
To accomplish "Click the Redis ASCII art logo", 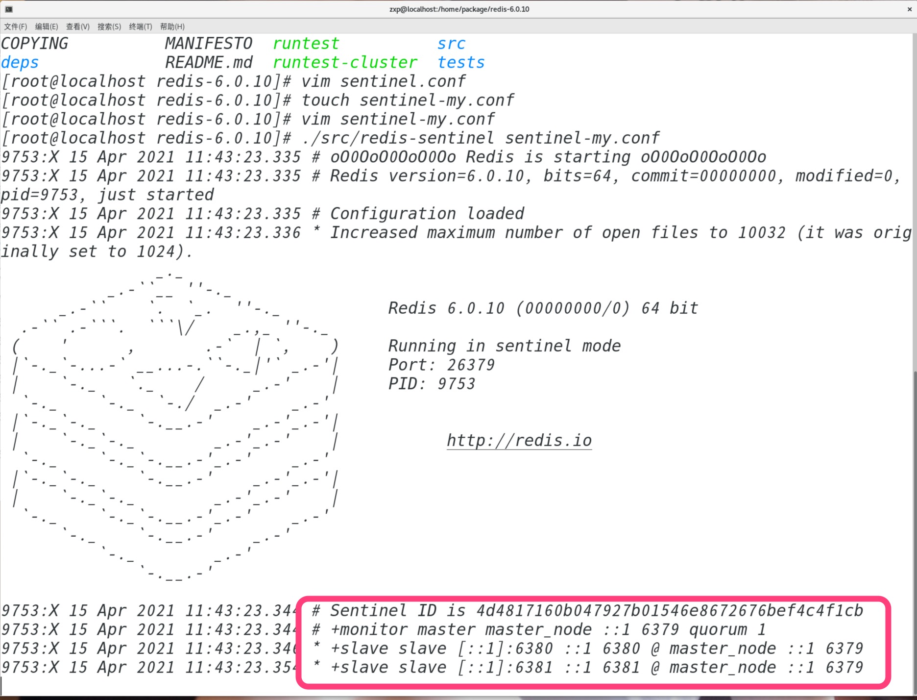I will pyautogui.click(x=175, y=426).
